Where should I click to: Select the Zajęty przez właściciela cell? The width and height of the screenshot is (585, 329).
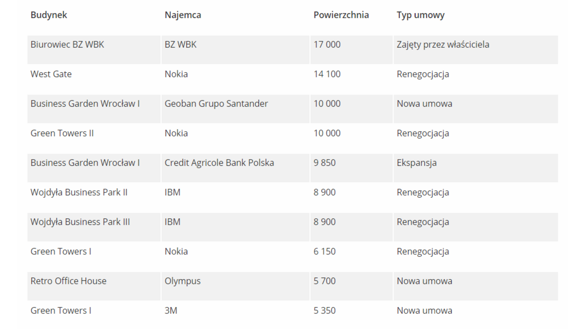443,45
